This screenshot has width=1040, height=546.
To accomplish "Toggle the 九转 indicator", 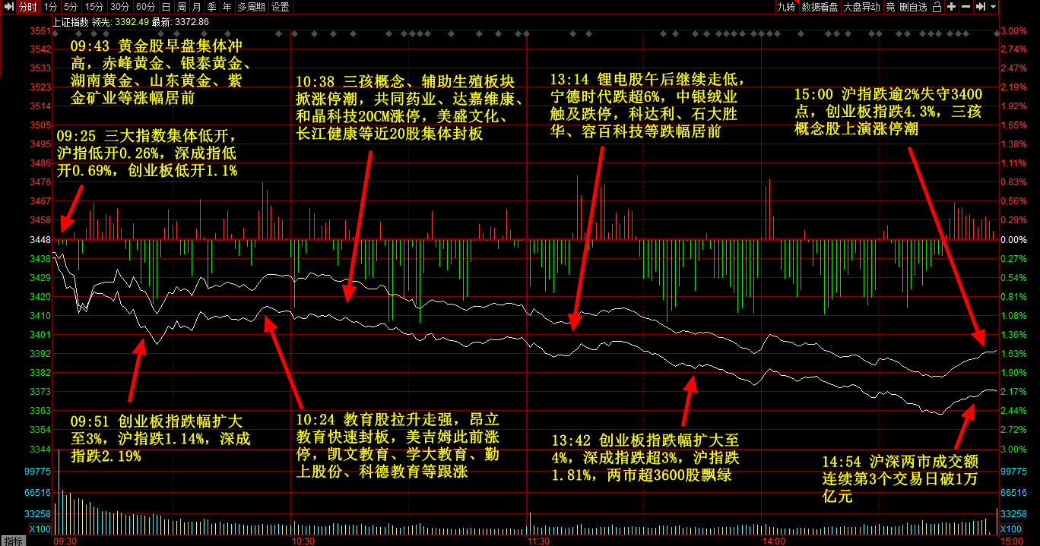I will [x=786, y=7].
